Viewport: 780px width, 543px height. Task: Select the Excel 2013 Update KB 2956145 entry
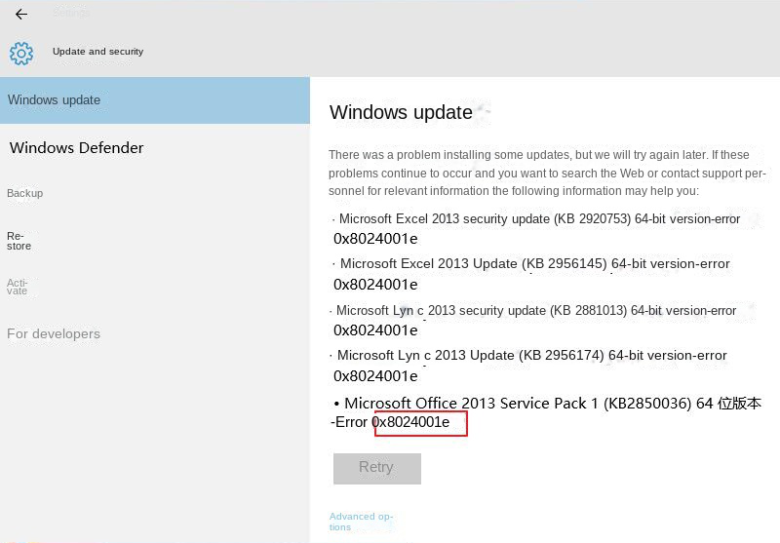[x=532, y=264]
